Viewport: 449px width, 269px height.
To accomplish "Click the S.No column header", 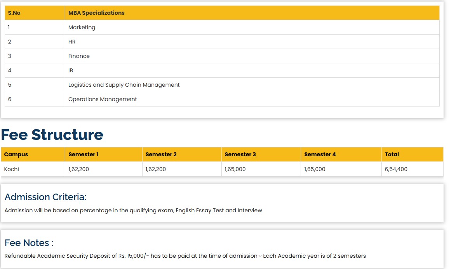I will (14, 13).
